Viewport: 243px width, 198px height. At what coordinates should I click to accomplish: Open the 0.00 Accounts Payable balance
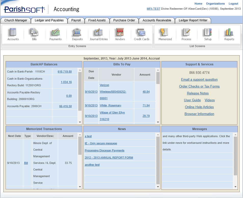[x=69, y=96]
